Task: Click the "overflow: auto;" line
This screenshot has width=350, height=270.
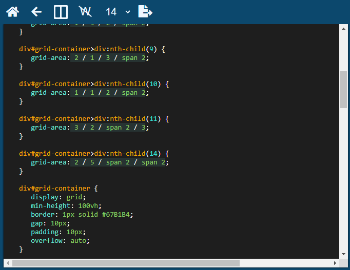Action: 60,241
